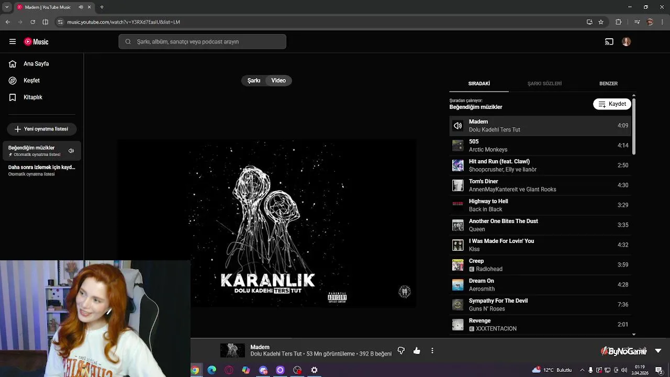Play I Was Made For Lovin' You
Screen dimensions: 670x377
click(540, 245)
